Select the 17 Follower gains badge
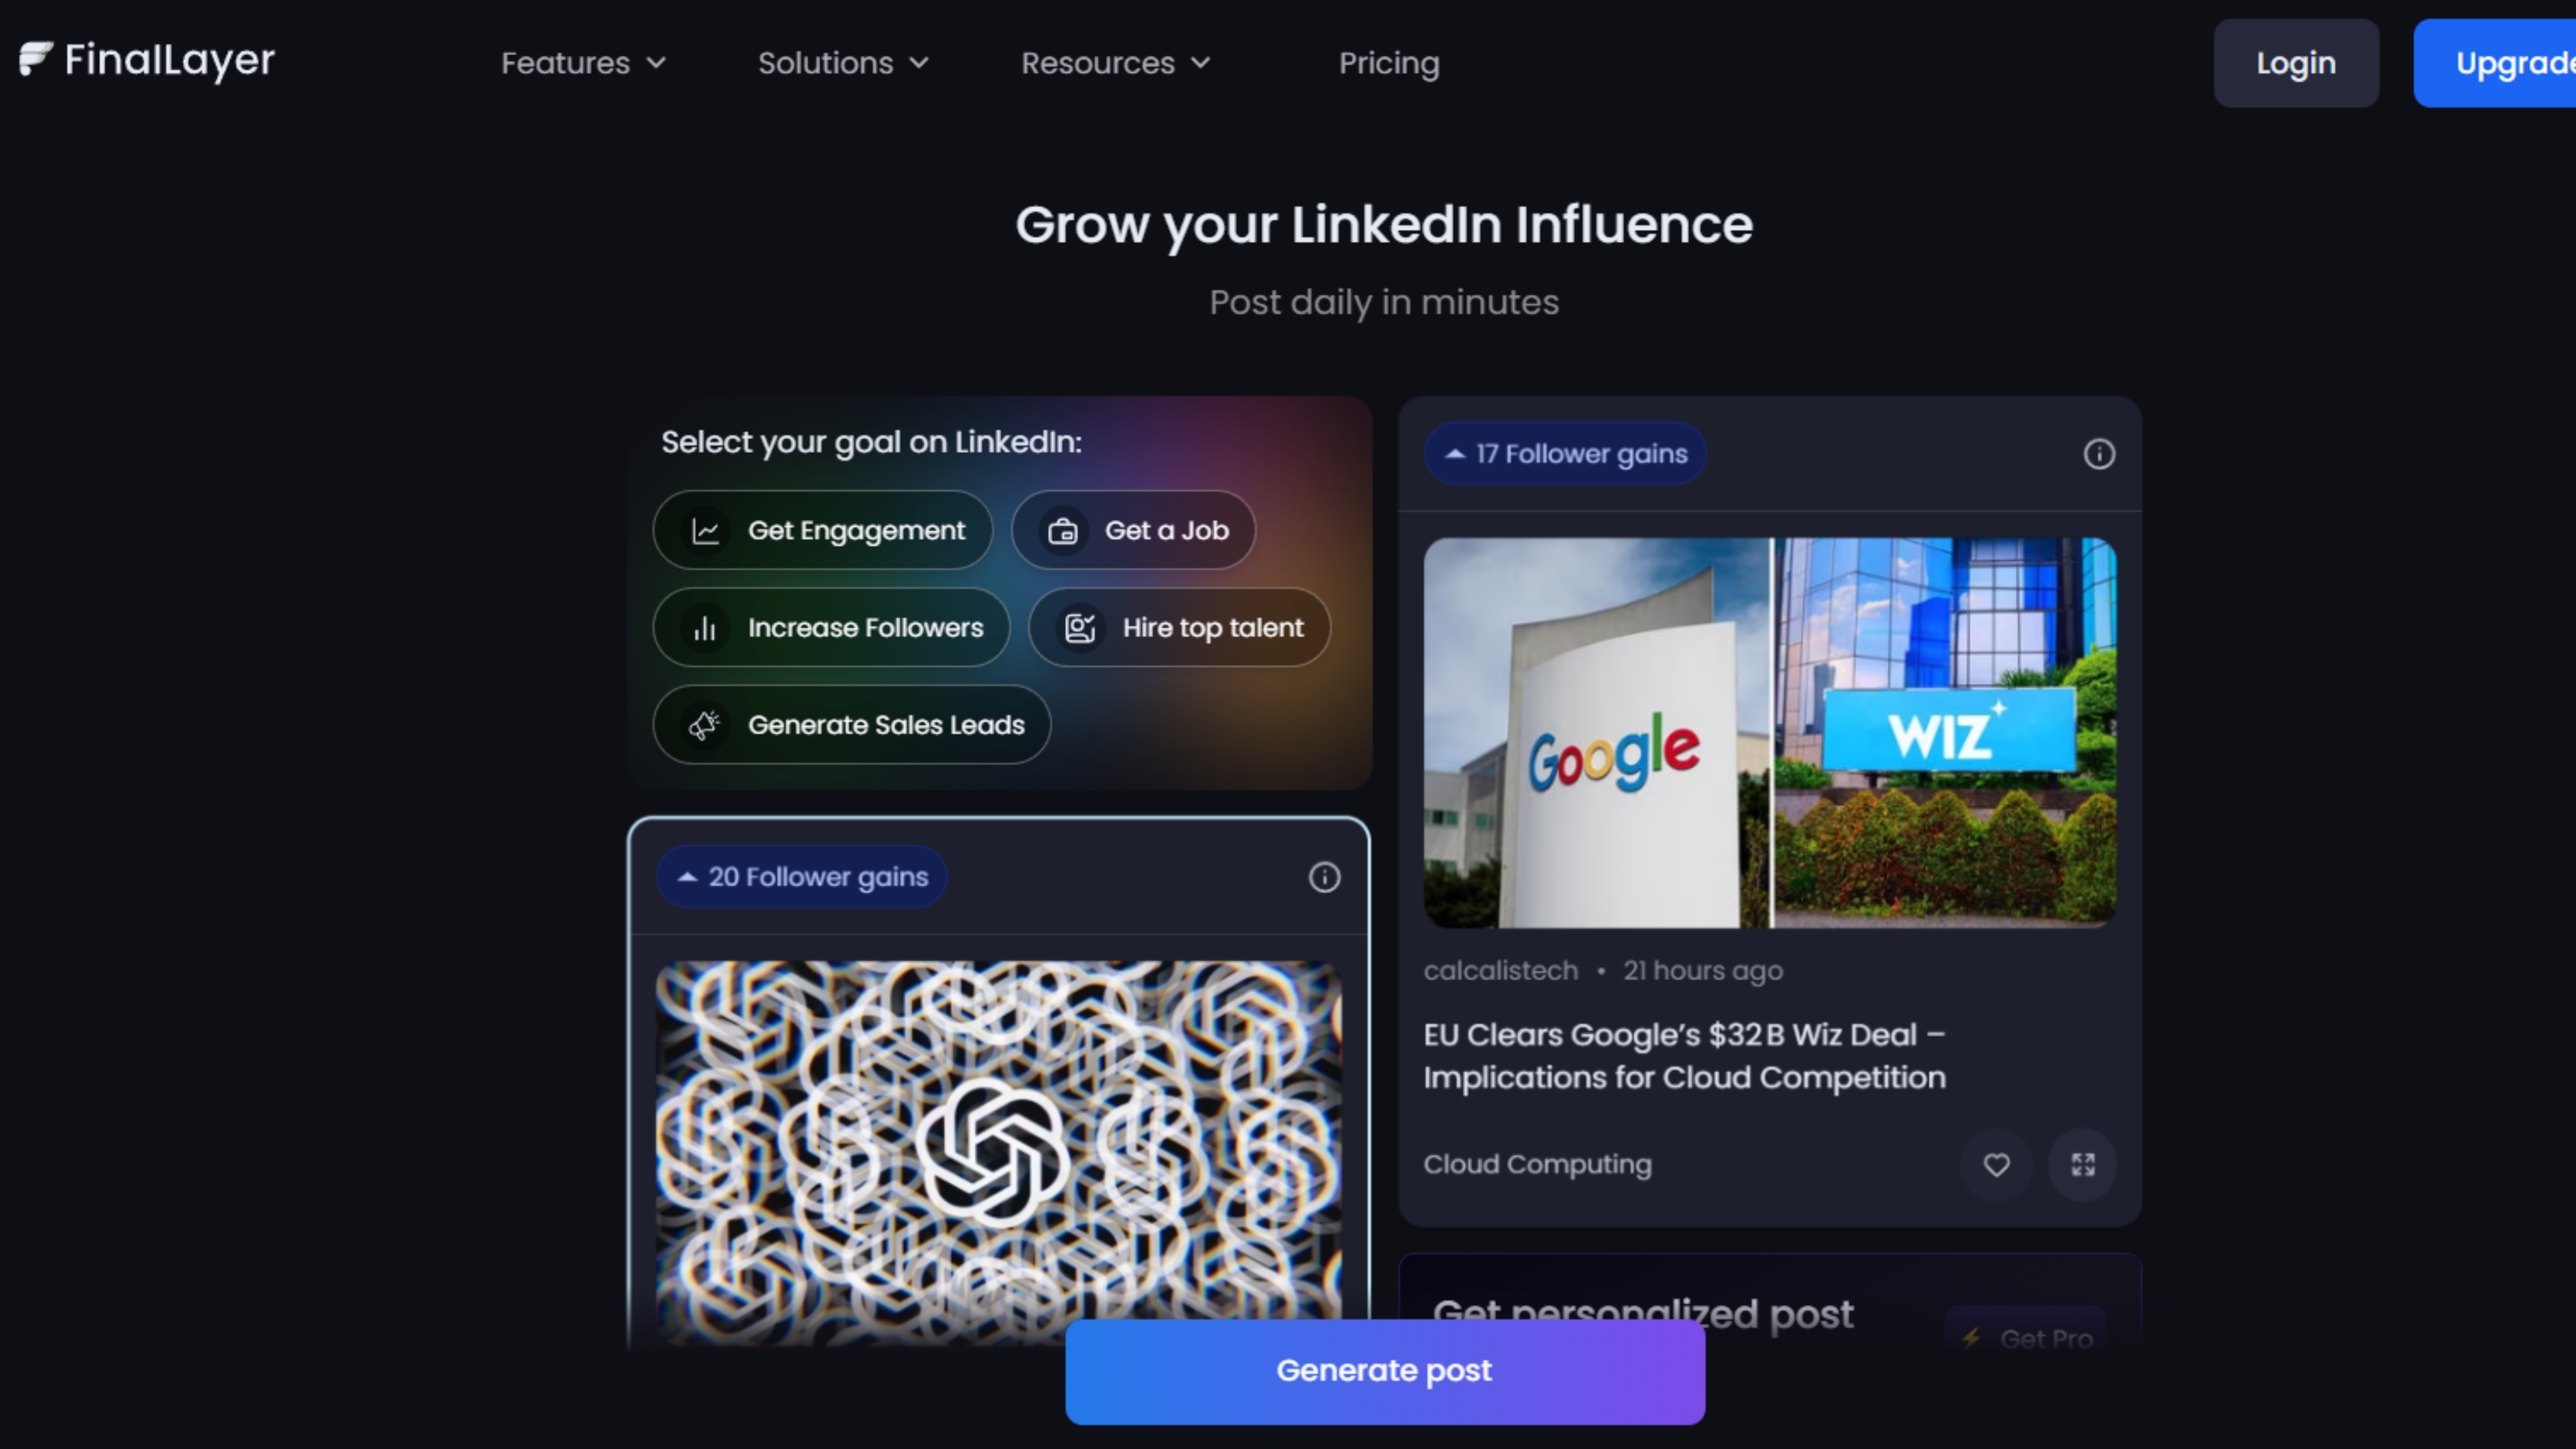This screenshot has width=2576, height=1449. [1565, 454]
